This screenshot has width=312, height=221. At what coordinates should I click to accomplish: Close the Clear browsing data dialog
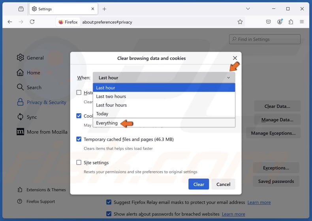pos(235,58)
